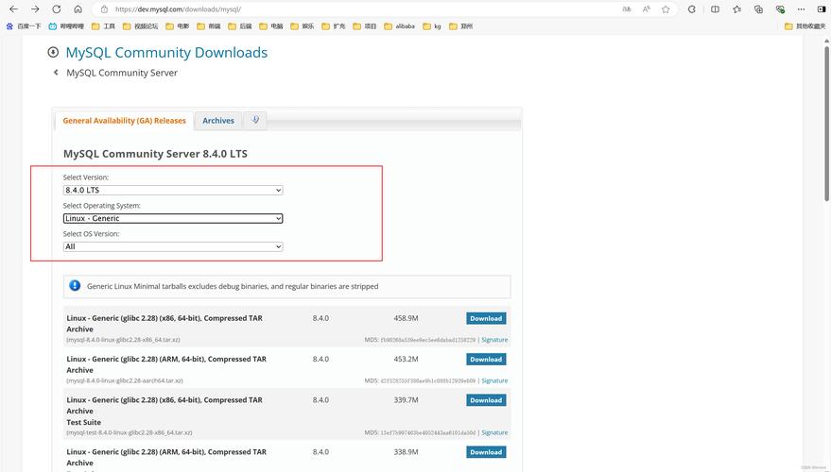Image resolution: width=831 pixels, height=472 pixels.
Task: Select the General Availability (GA) Releases tab
Action: pos(125,121)
